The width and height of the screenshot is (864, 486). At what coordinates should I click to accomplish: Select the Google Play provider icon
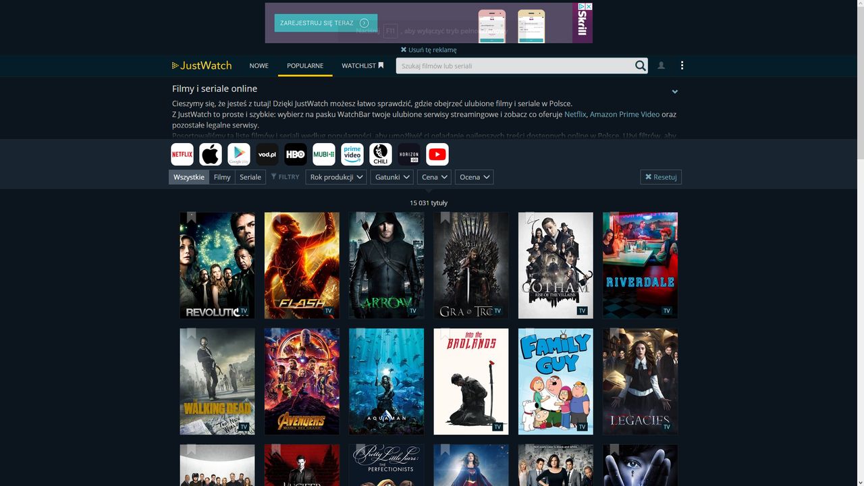pos(239,155)
